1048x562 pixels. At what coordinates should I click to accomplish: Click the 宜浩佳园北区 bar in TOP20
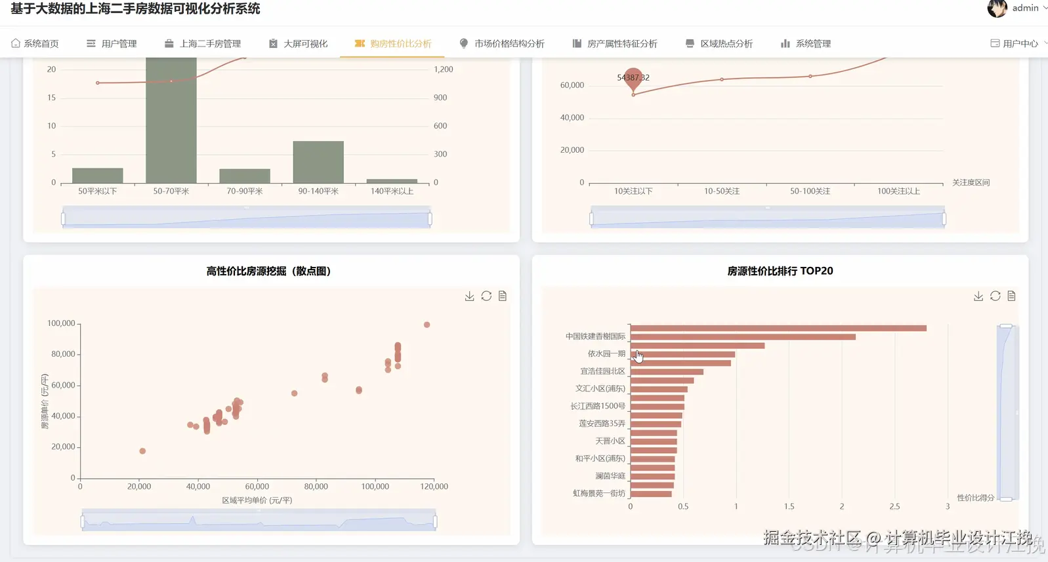point(667,372)
